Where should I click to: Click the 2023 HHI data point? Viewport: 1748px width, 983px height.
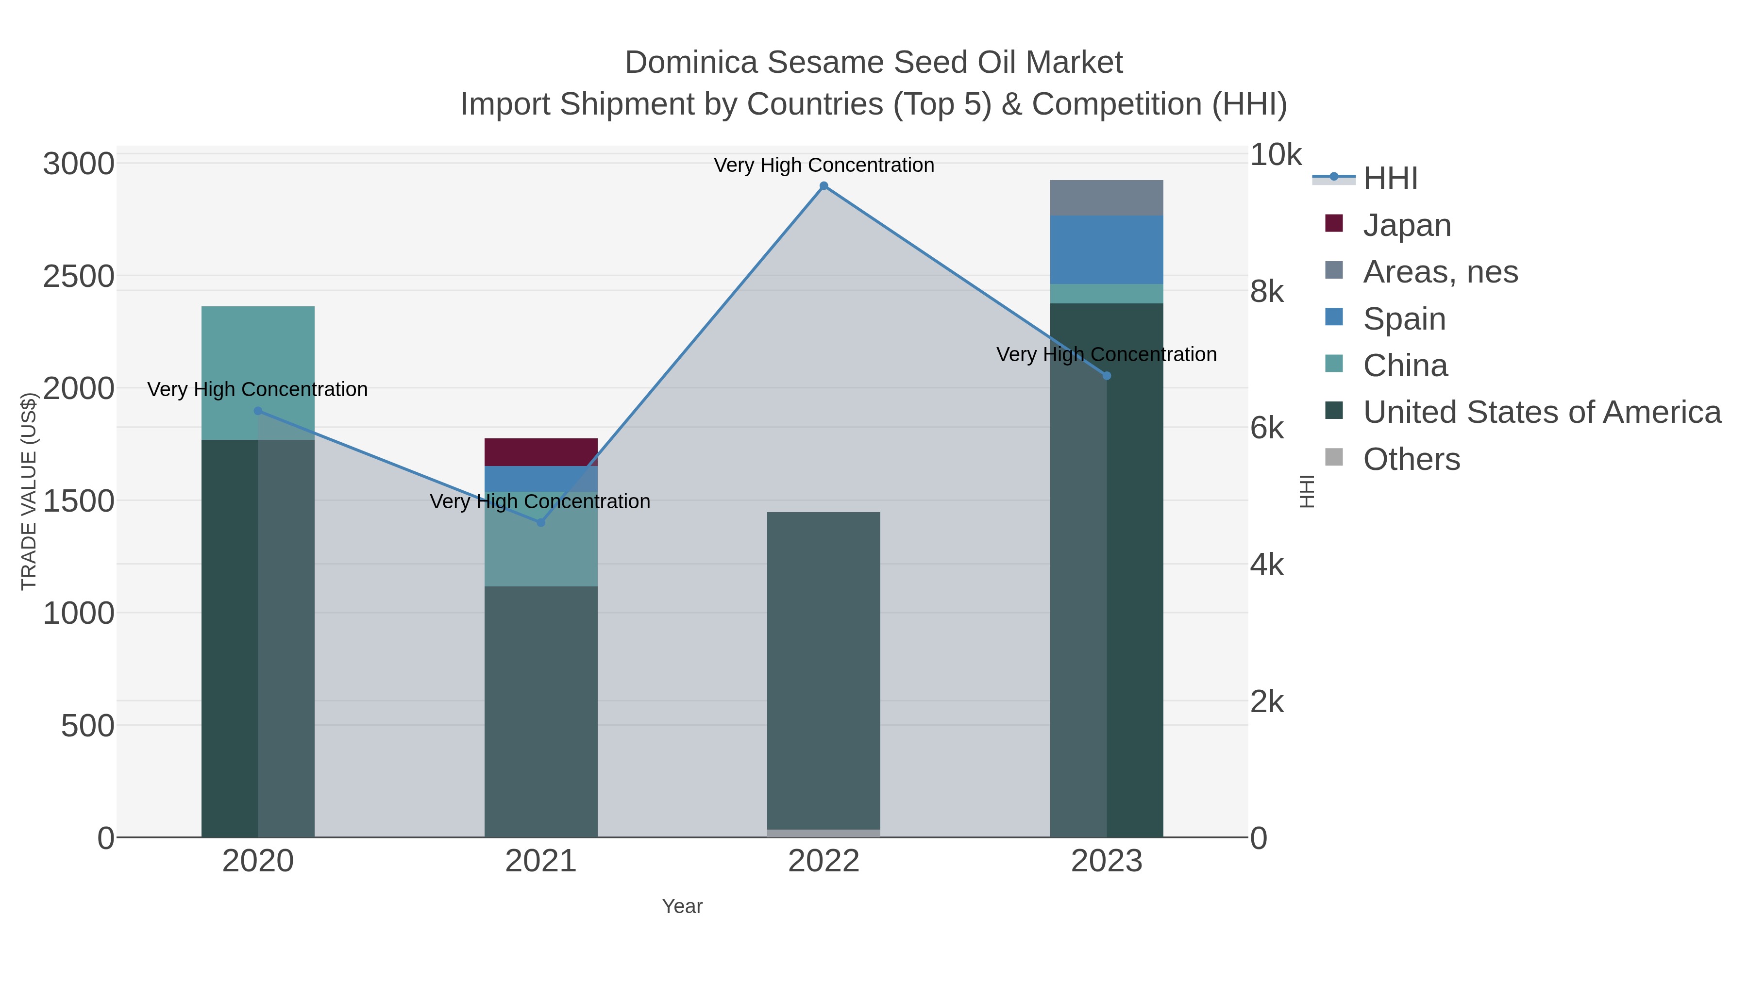coord(1107,376)
